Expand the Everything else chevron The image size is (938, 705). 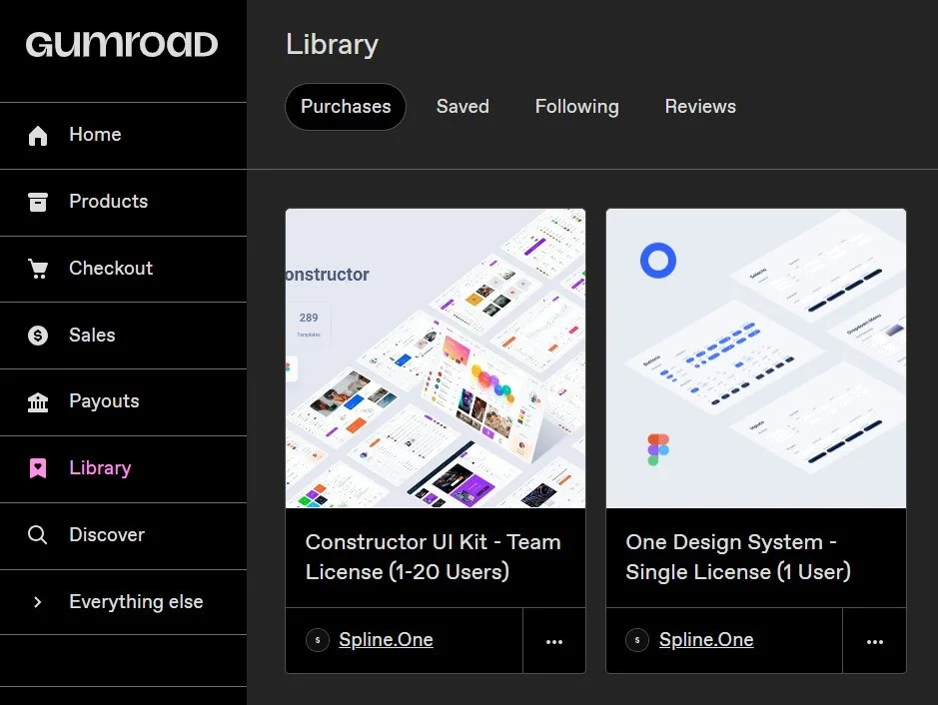37,601
